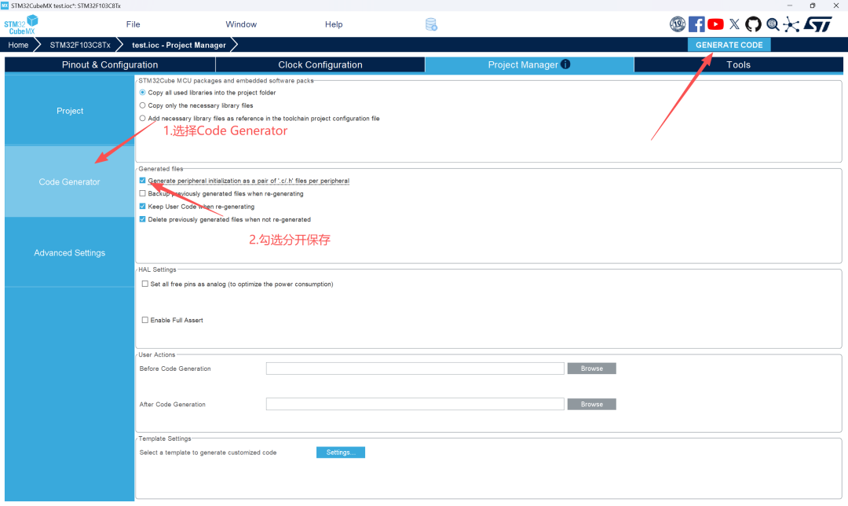Viewport: 848px width, 506px height.
Task: Click the GENERATE CODE button
Action: pos(729,45)
